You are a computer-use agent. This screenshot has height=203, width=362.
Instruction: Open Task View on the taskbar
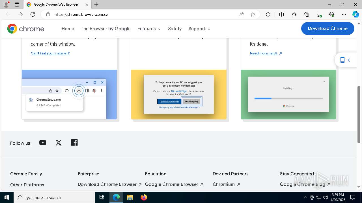pyautogui.click(x=102, y=197)
